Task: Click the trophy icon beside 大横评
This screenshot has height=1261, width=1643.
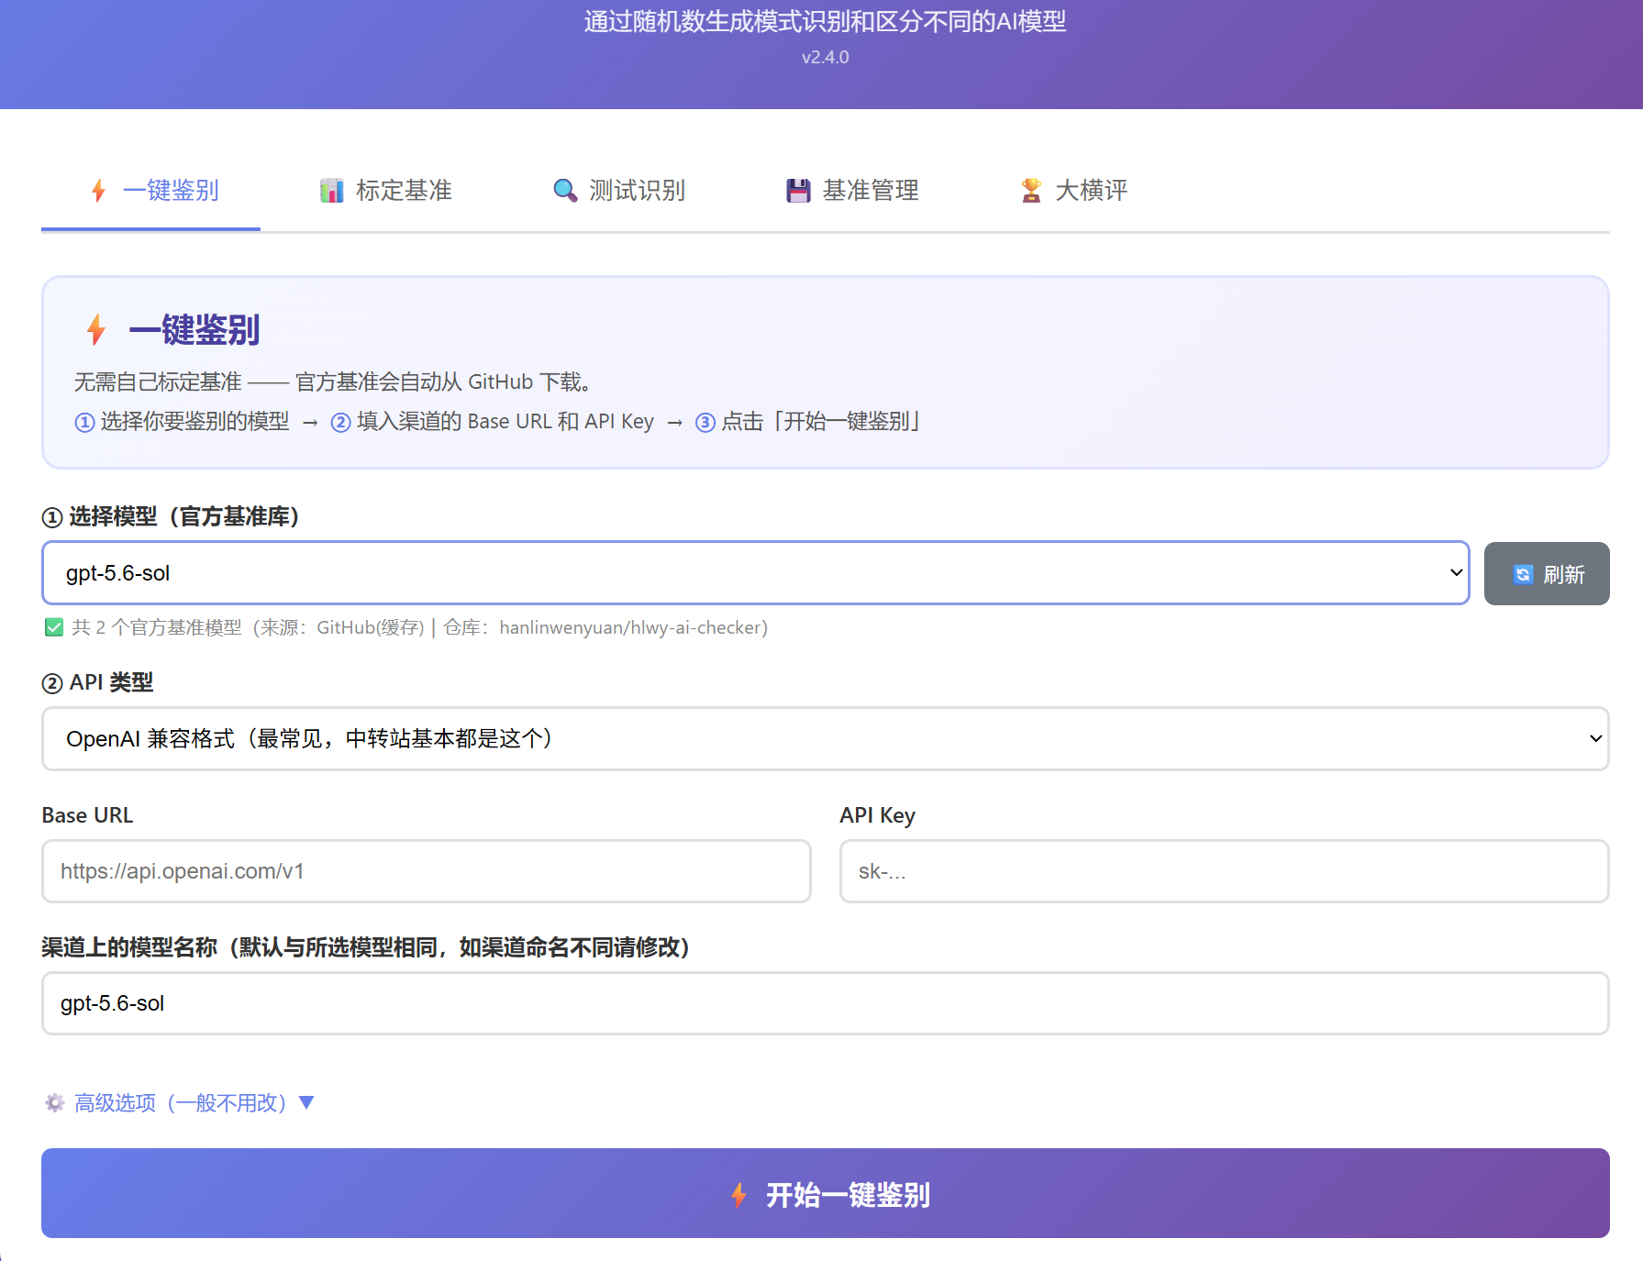Action: [1031, 190]
